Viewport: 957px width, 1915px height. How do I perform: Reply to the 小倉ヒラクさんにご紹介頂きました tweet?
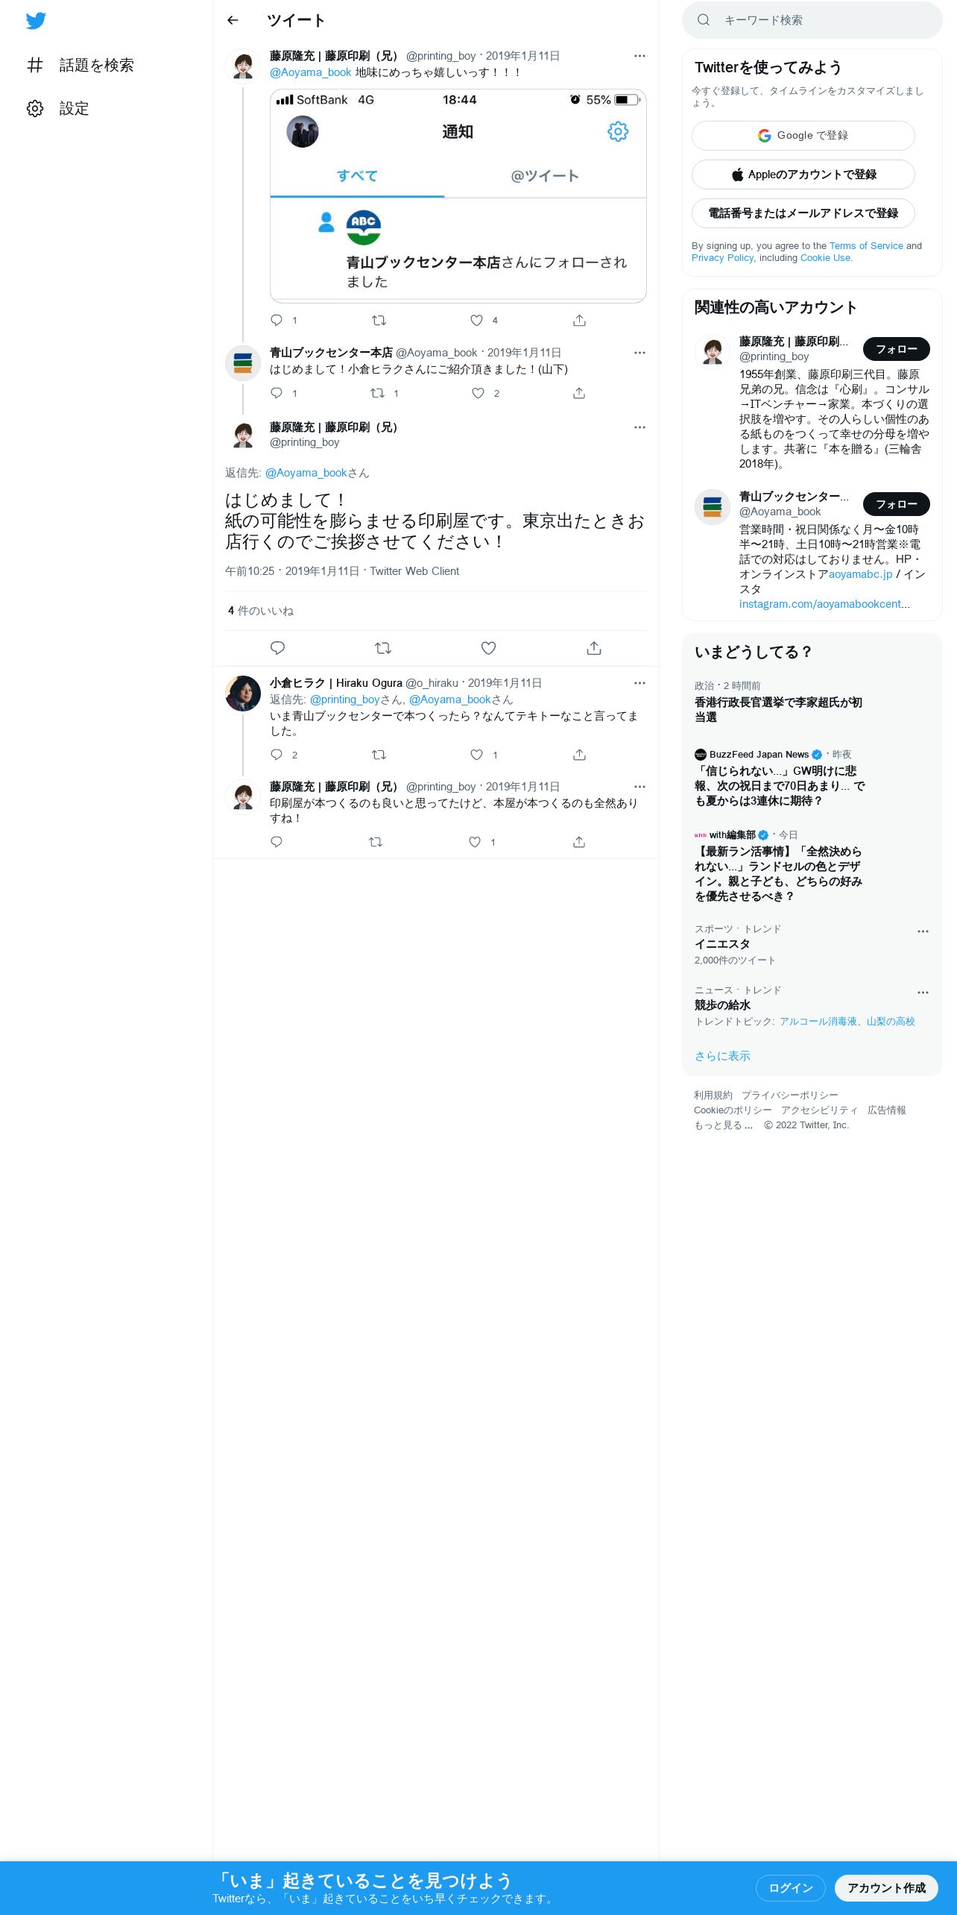click(x=277, y=393)
